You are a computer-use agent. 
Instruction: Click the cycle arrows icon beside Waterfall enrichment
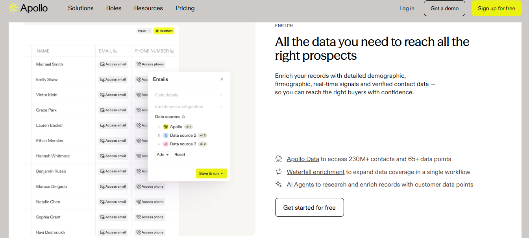point(279,172)
